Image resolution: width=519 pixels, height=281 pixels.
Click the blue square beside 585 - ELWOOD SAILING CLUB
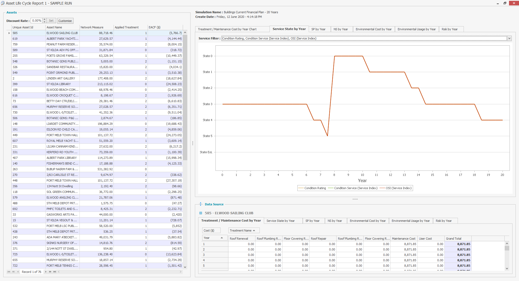point(201,213)
